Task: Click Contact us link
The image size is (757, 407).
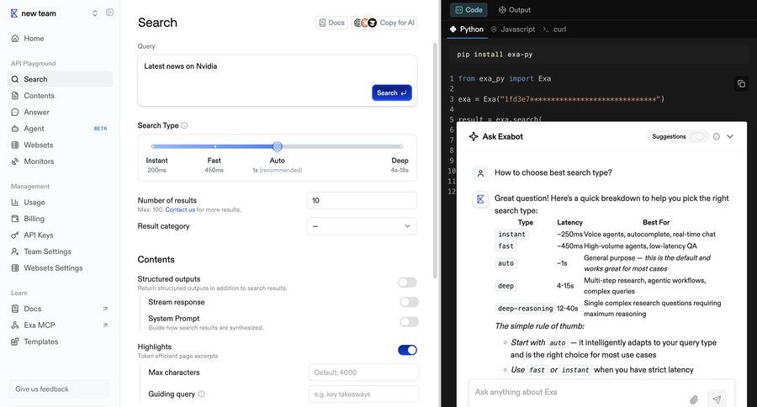Action: (180, 209)
